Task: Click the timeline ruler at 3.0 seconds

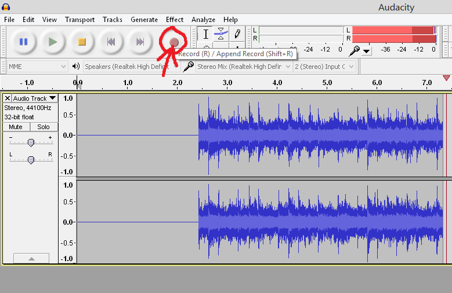Action: pos(227,83)
